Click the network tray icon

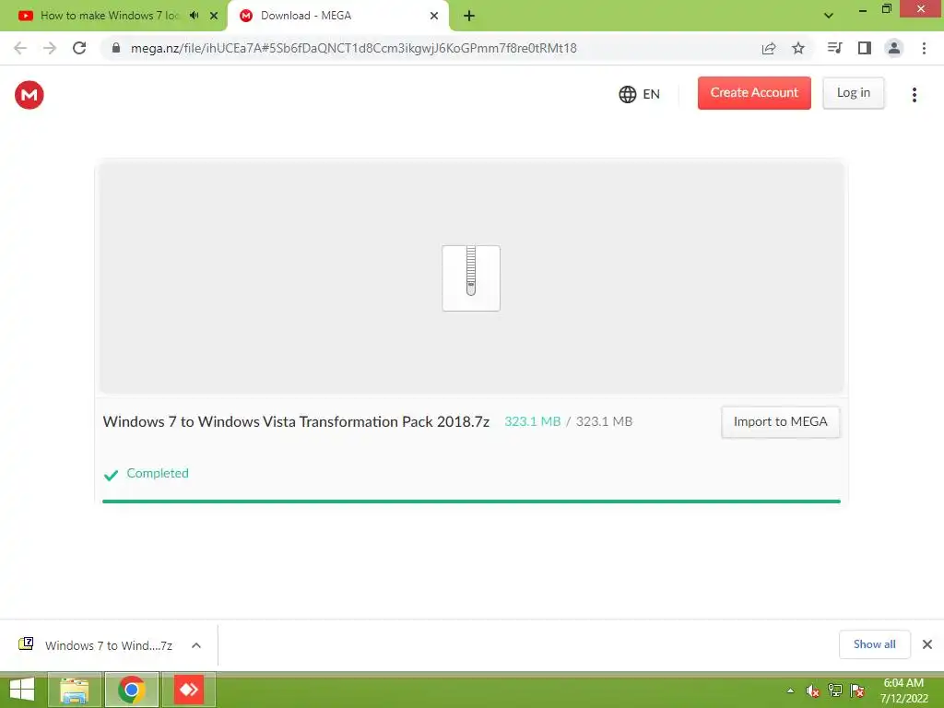click(835, 690)
